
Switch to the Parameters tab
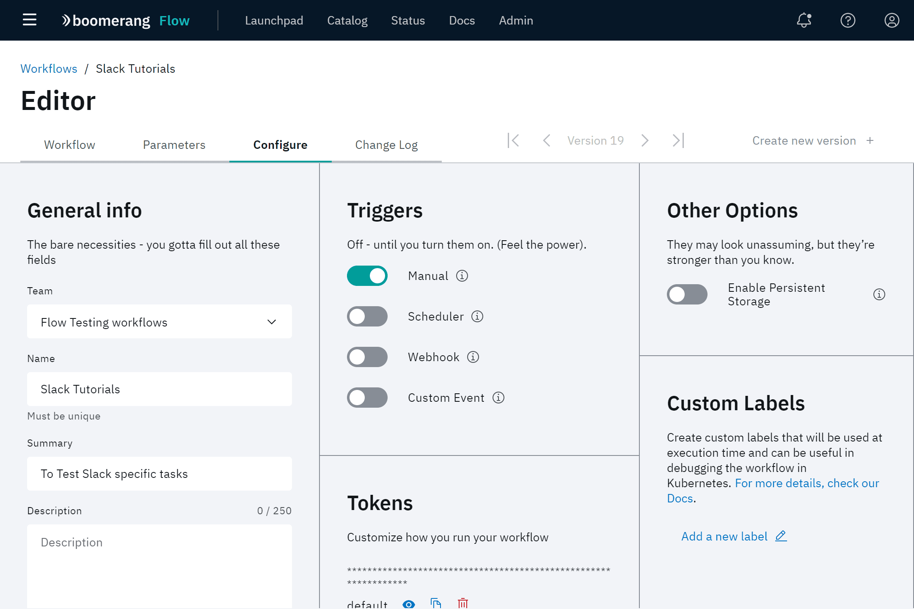[x=174, y=145]
